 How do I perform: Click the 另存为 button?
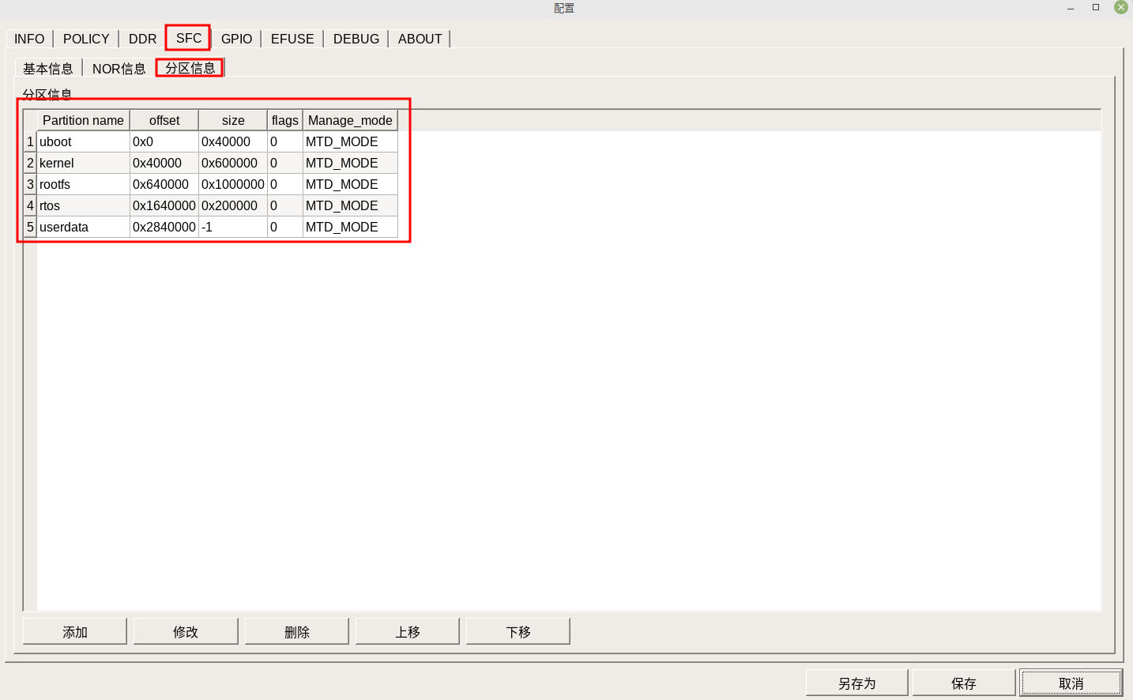tap(857, 683)
